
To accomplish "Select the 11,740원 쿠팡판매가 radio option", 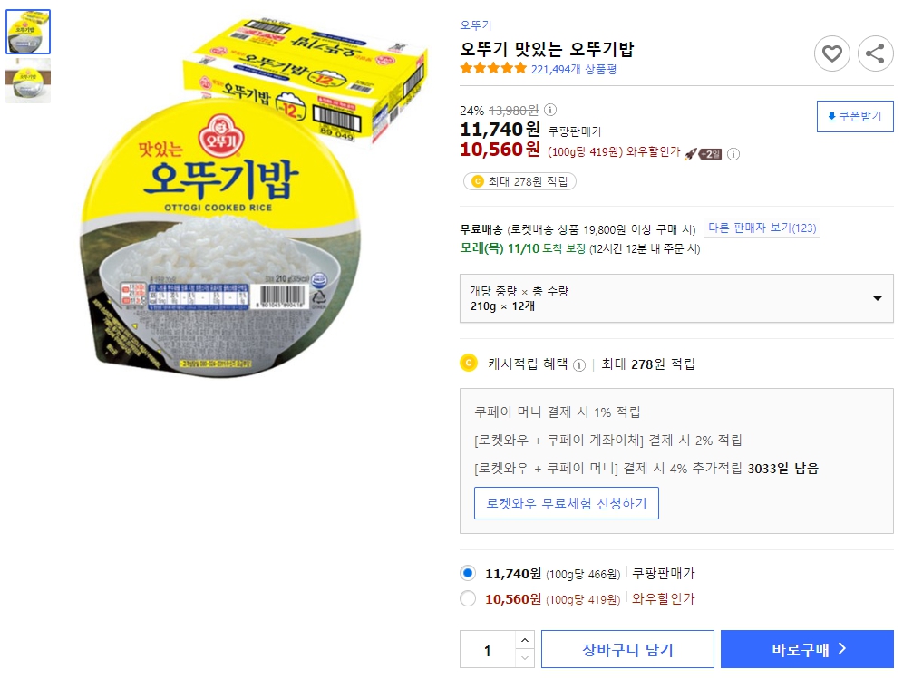I will click(x=468, y=573).
